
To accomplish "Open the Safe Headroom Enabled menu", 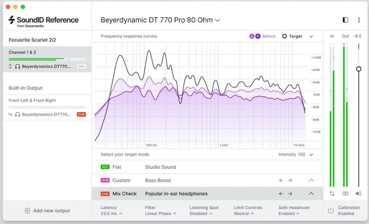I will 294,210.
